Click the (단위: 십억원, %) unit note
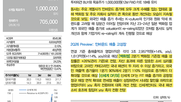Image resolution: width=181 pixels, height=102 pixels. point(161,97)
